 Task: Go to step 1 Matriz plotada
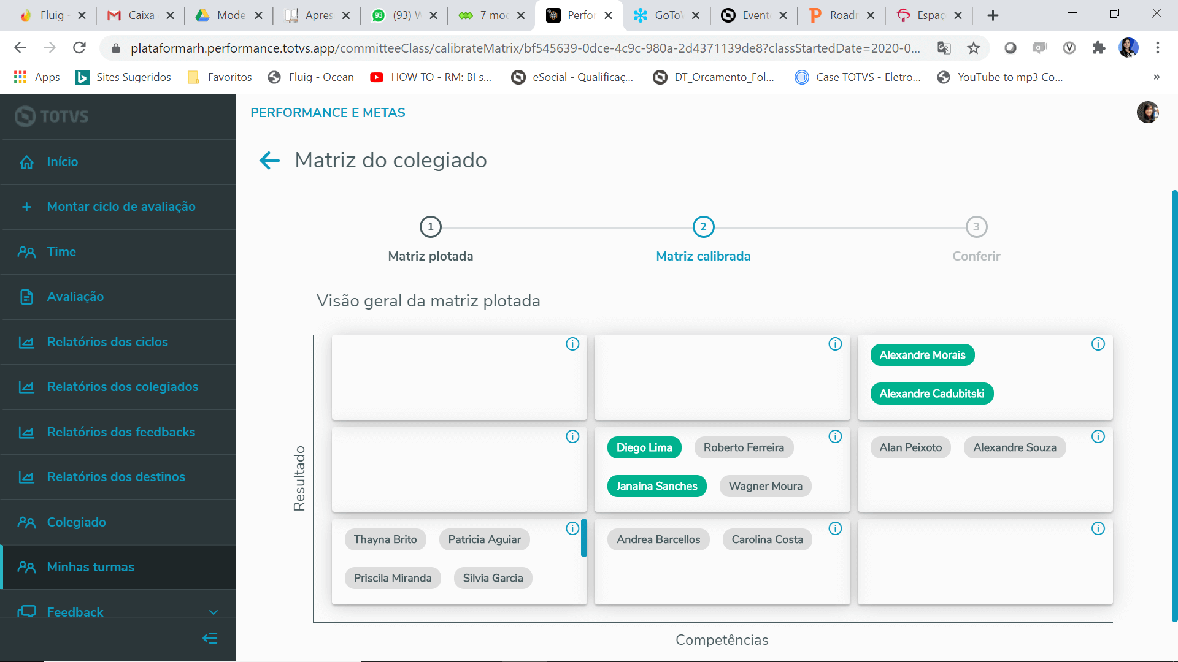tap(431, 227)
